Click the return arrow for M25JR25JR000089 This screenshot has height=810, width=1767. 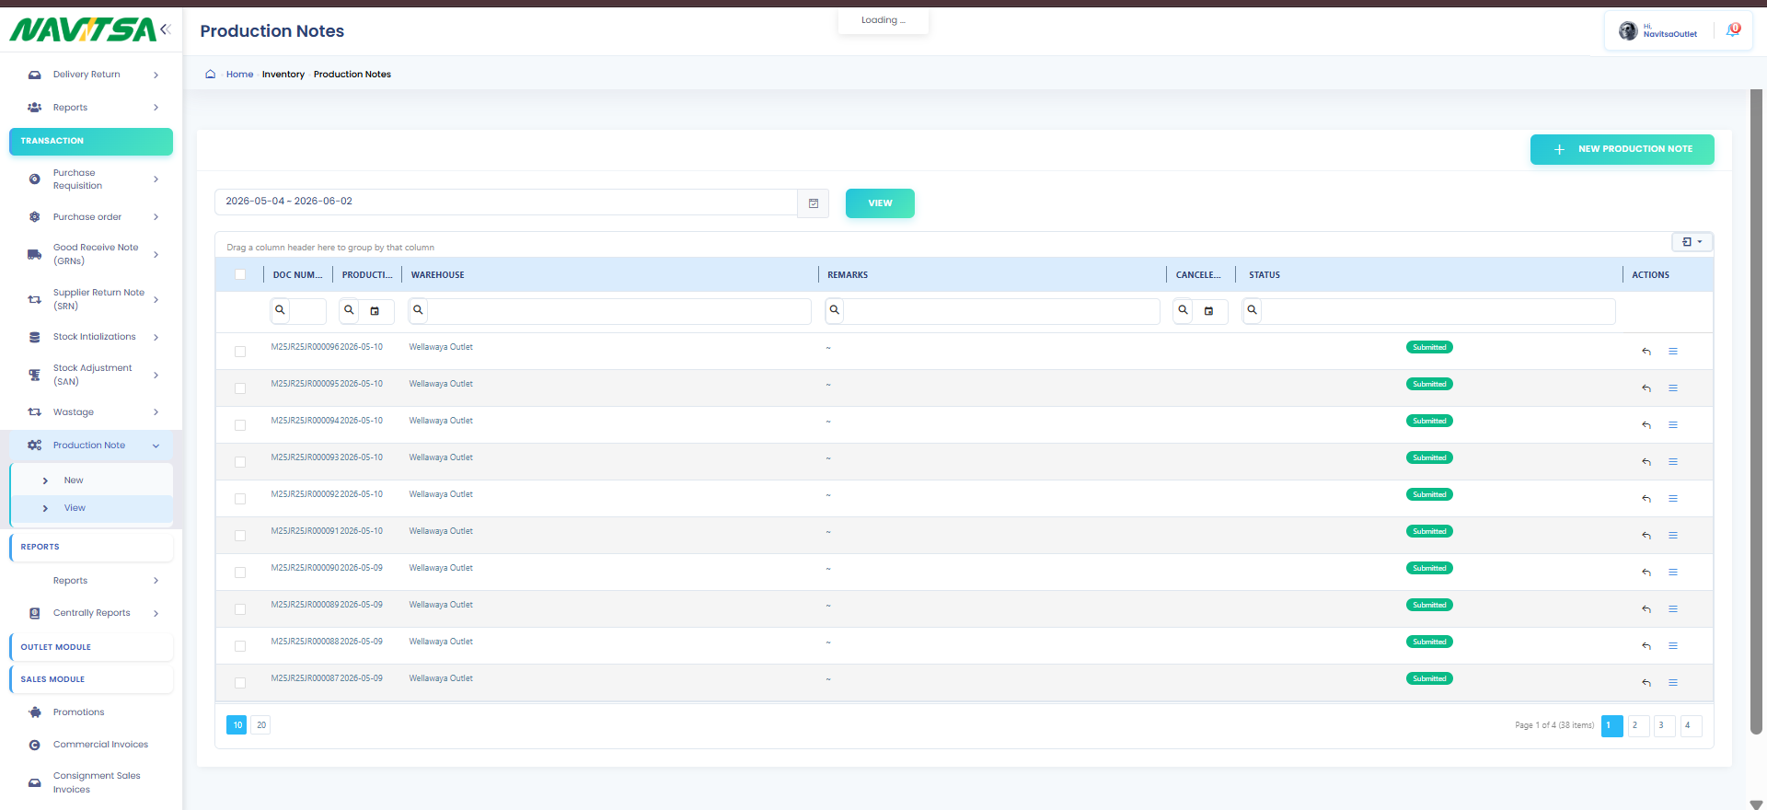1646,609
